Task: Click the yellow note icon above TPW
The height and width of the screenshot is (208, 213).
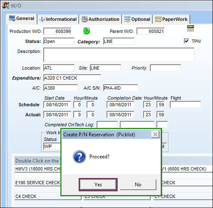Action: tap(191, 28)
